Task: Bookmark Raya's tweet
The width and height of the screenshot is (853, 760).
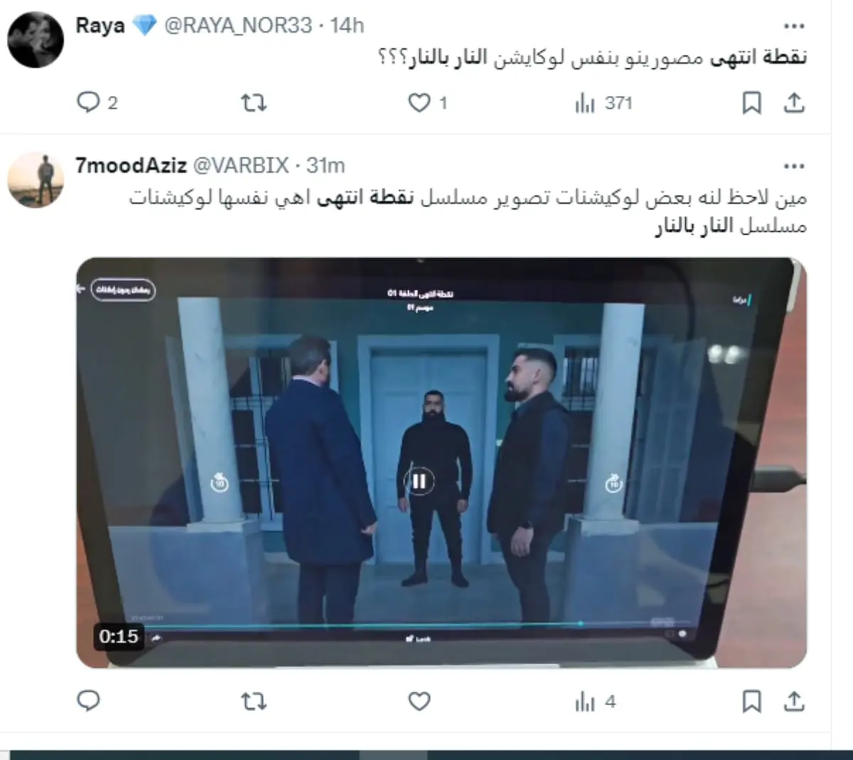Action: tap(751, 103)
